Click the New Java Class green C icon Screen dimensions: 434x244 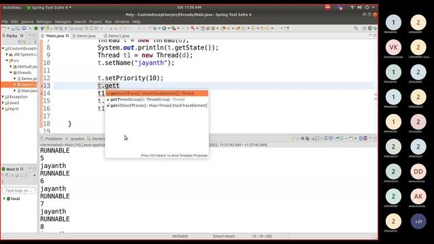213,28
